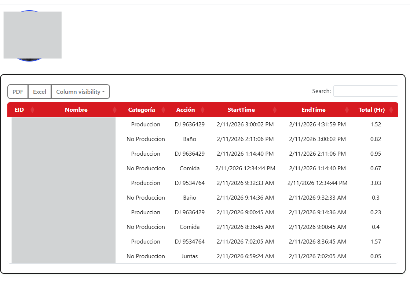Open the Column visibility dropdown
Viewport: 410px width, 282px height.
pos(80,92)
